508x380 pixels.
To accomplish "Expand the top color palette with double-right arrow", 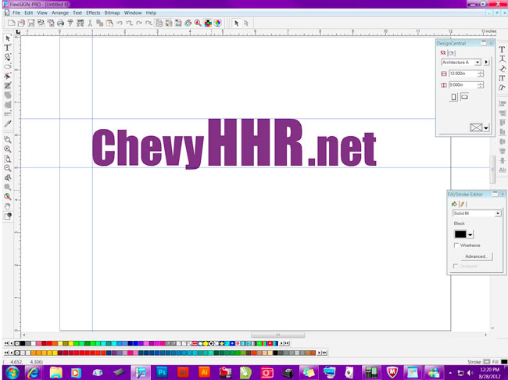I will 287,343.
